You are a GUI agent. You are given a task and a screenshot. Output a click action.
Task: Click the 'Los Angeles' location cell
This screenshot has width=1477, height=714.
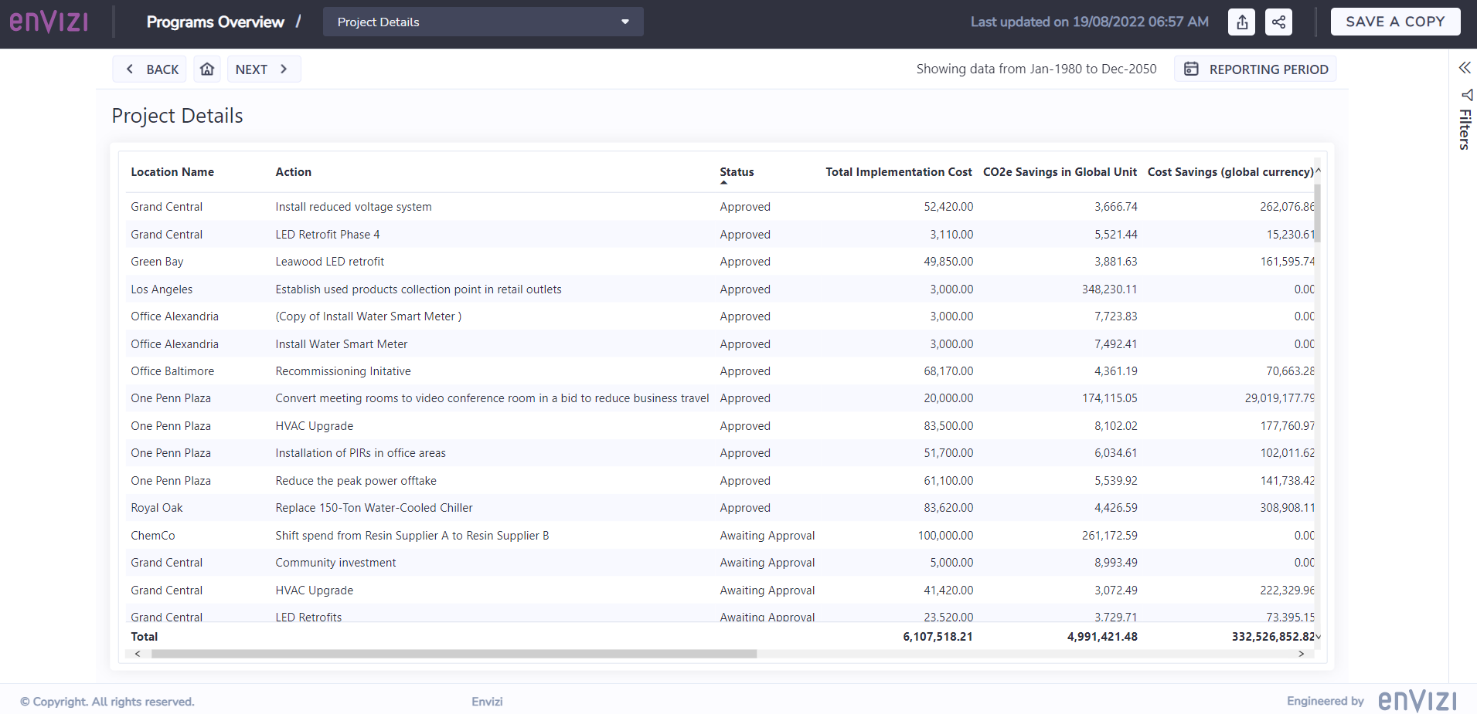tap(162, 289)
